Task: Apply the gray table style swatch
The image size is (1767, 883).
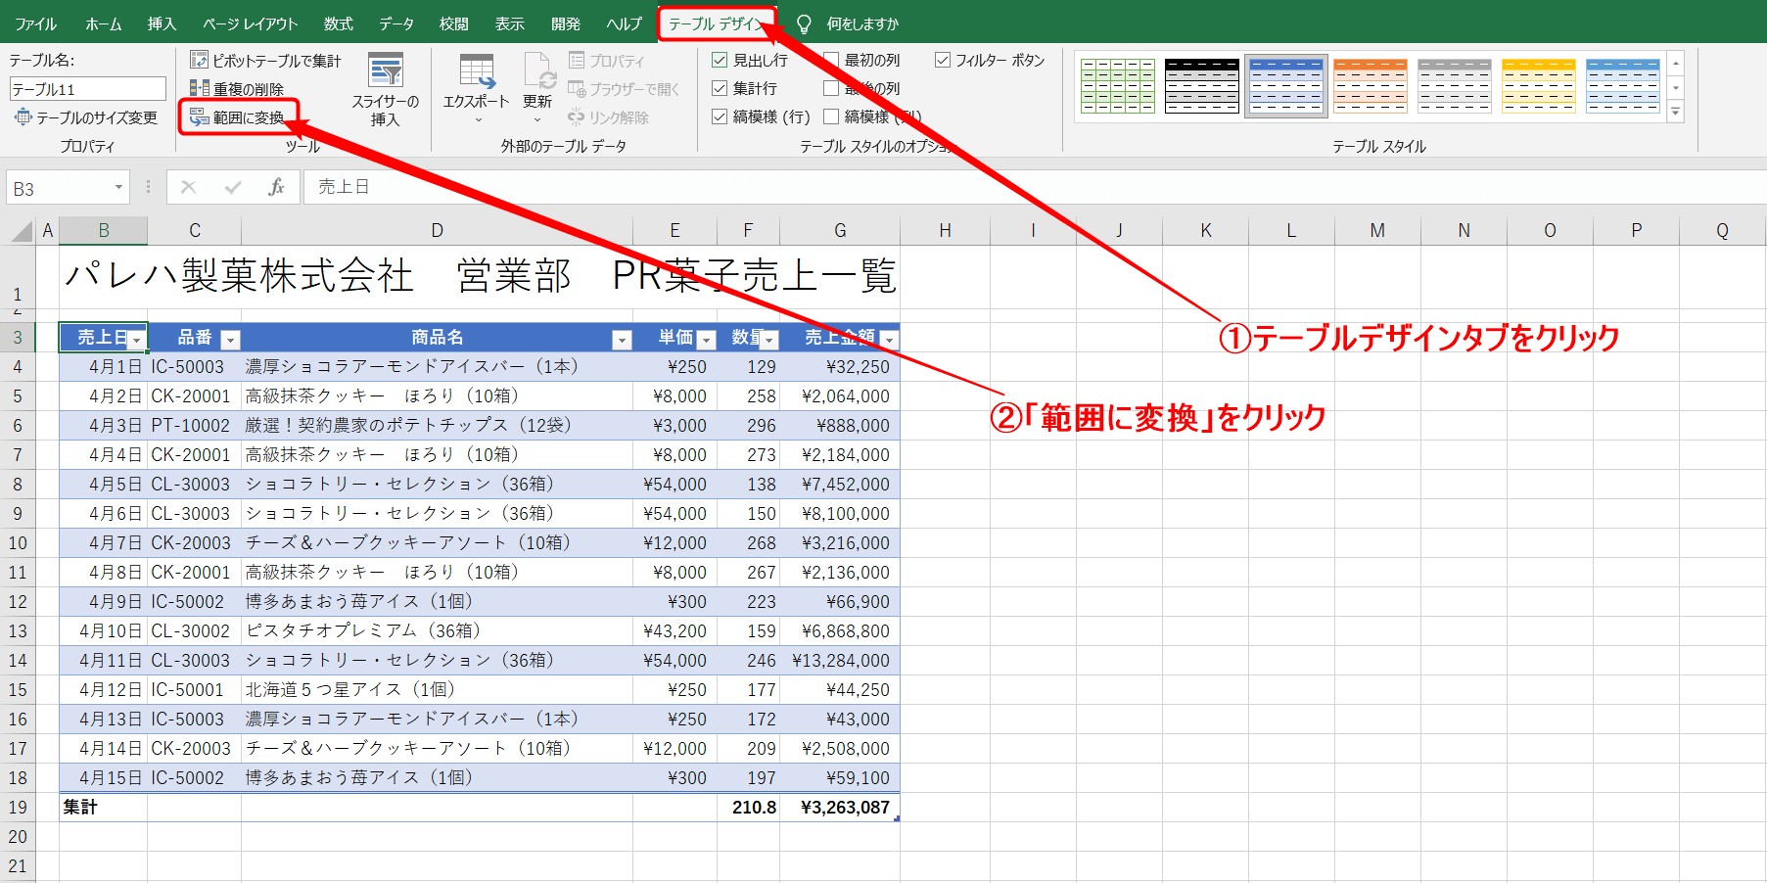Action: (1455, 86)
